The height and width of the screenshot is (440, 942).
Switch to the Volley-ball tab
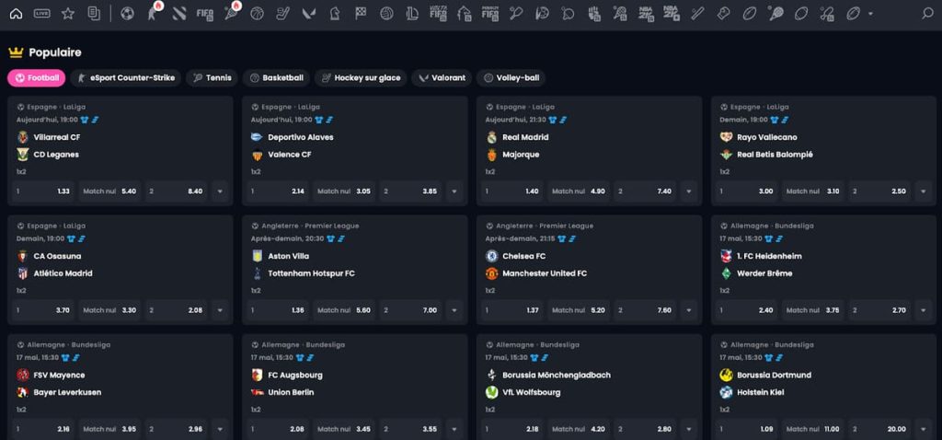[511, 77]
